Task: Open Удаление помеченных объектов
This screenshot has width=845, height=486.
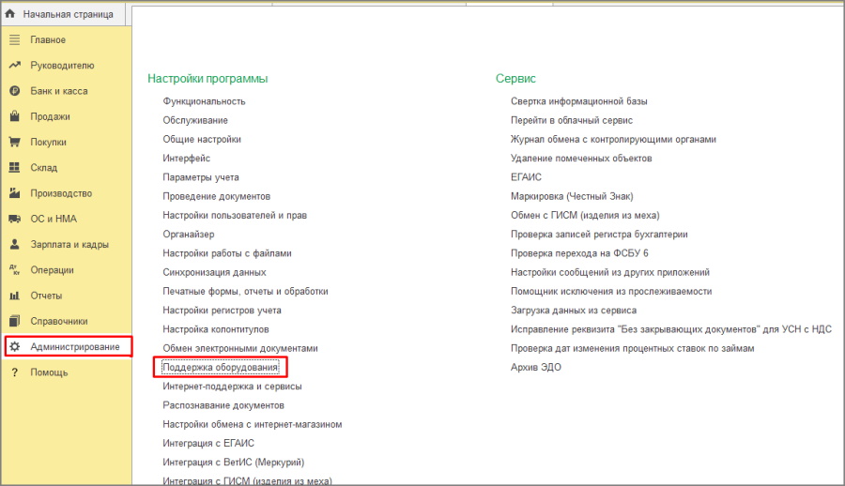Action: [x=581, y=159]
